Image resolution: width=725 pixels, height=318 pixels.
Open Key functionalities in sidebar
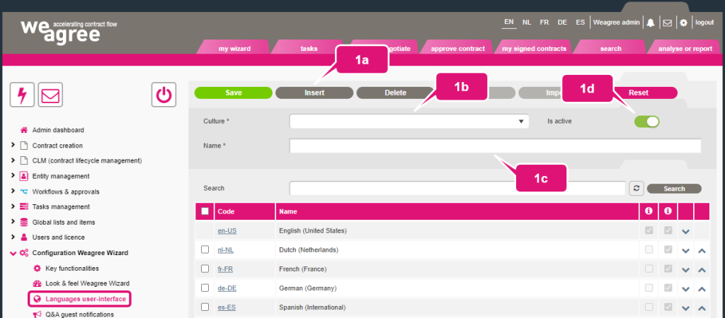(72, 268)
